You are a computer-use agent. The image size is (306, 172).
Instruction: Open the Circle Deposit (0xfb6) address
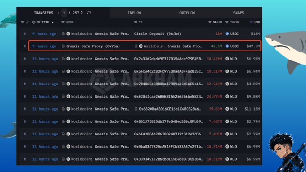pyautogui.click(x=157, y=33)
